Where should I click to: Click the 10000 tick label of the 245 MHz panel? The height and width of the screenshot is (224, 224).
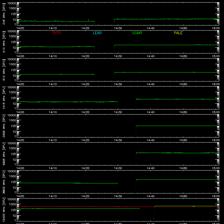click(x=12, y=3)
